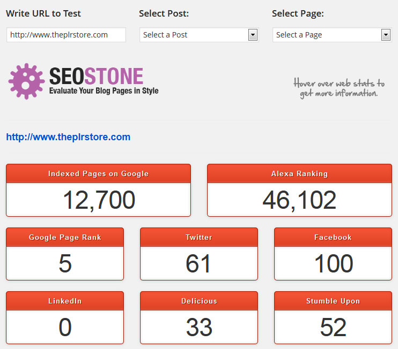This screenshot has width=398, height=349.
Task: Open the http://www.theplrstore.com blue link
Action: pyautogui.click(x=68, y=137)
